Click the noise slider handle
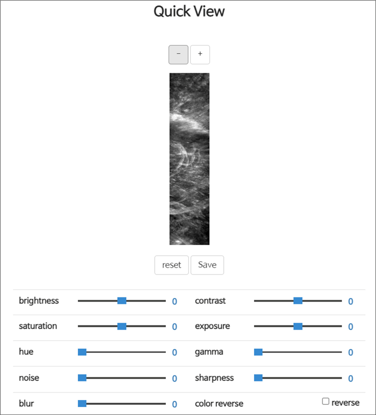Image resolution: width=376 pixels, height=415 pixels. click(82, 378)
